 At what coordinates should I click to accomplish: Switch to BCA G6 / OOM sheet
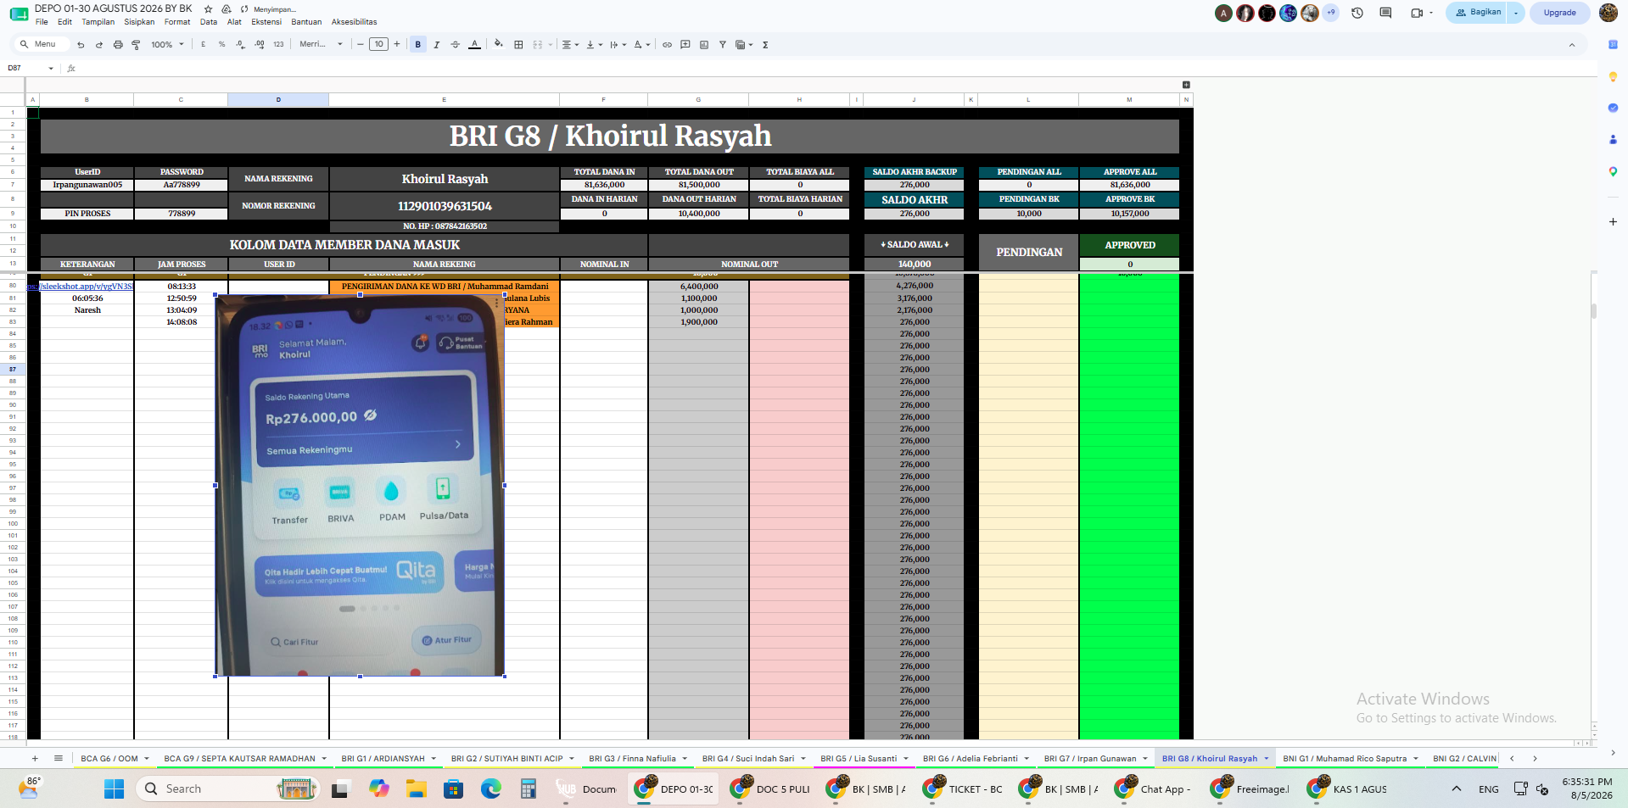pyautogui.click(x=109, y=759)
